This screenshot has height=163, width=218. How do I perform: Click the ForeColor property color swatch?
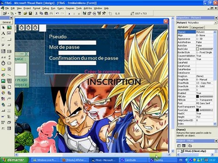tap(198, 110)
